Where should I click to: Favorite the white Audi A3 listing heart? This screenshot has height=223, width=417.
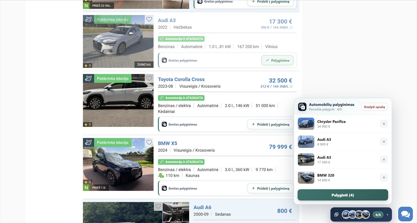coord(149,20)
